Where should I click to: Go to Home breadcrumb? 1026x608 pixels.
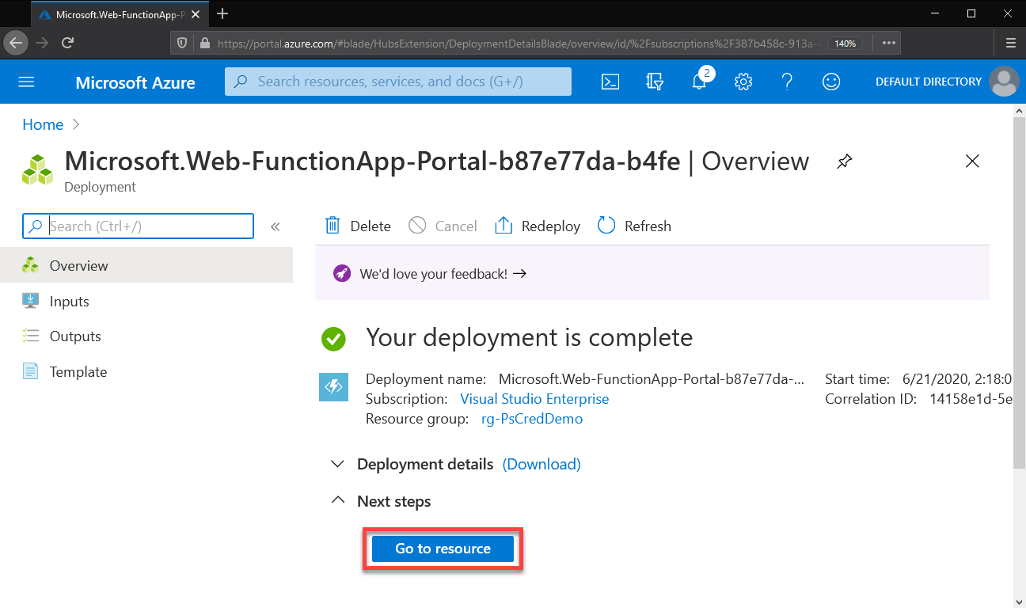click(x=43, y=124)
